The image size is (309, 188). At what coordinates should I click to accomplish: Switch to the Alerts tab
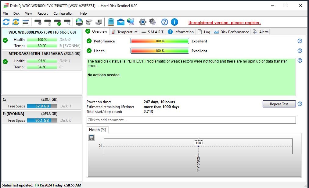click(260, 32)
